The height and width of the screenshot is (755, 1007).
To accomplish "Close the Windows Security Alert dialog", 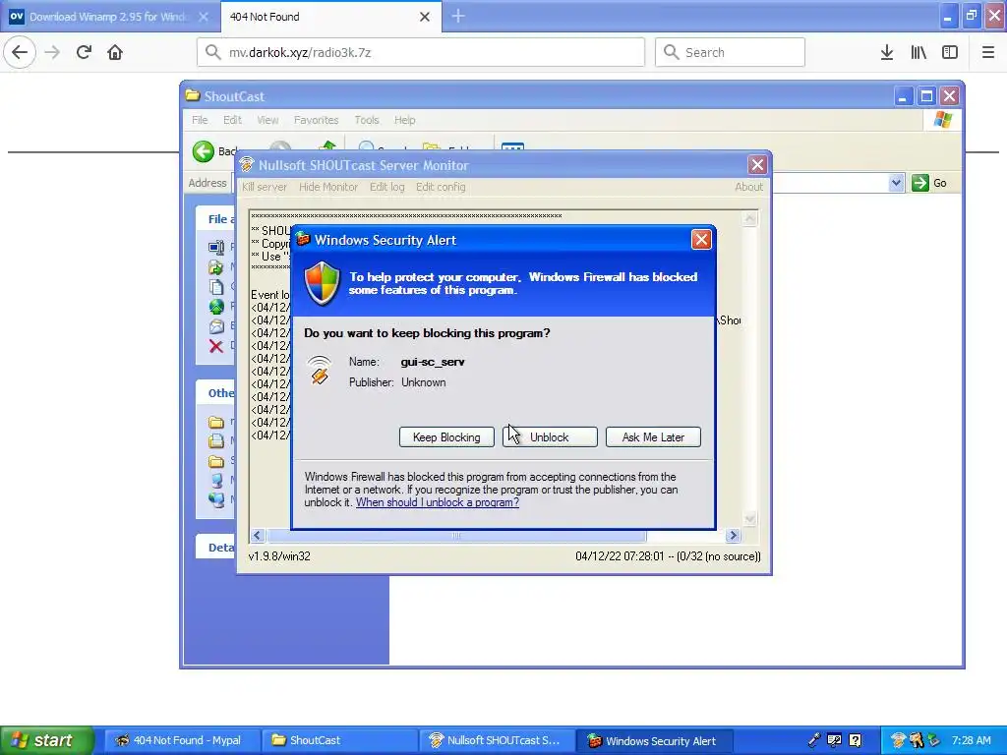I will click(x=700, y=240).
